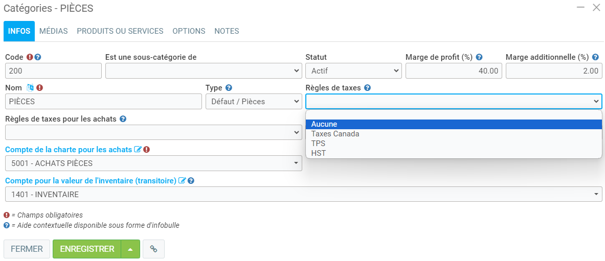Click into the Nom text field
The height and width of the screenshot is (261, 605).
click(x=104, y=102)
